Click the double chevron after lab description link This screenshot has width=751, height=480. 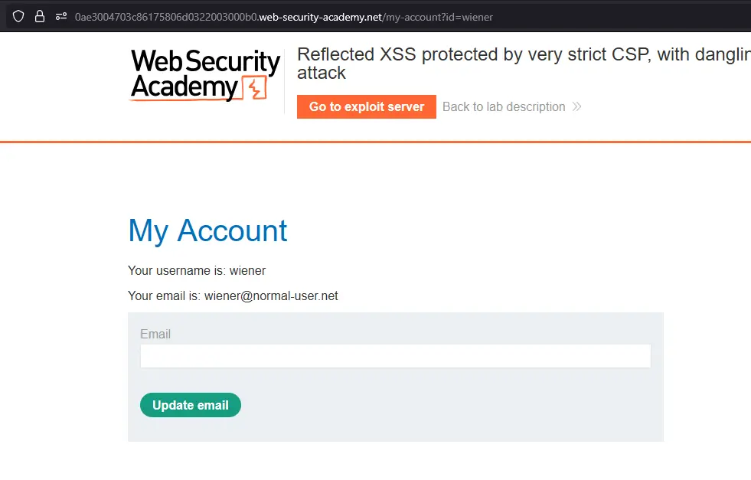[576, 106]
